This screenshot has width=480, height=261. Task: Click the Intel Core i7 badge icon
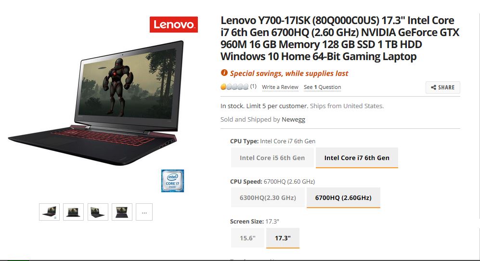[x=173, y=181]
